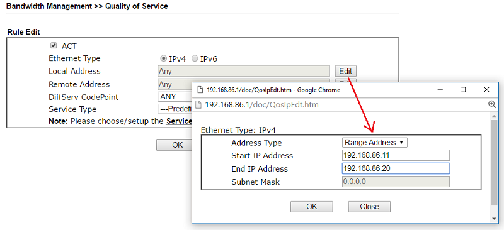Click the Remote Address field showing Any
504x230 pixels.
(175, 84)
